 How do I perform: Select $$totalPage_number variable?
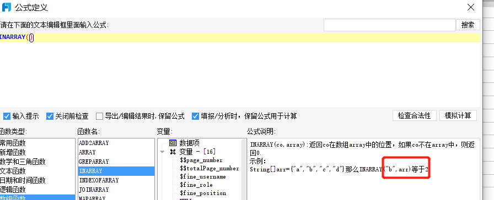click(x=209, y=169)
